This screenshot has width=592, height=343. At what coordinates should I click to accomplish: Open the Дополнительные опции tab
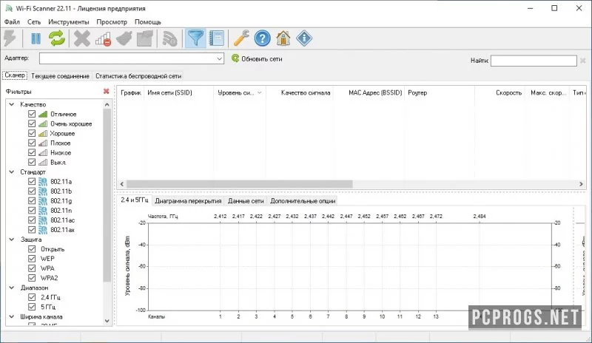(x=303, y=201)
